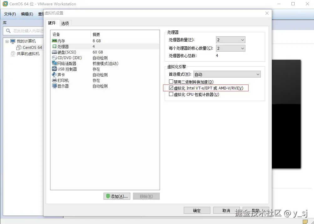
Task: Open the 文件(F) menu
Action: pos(10,14)
